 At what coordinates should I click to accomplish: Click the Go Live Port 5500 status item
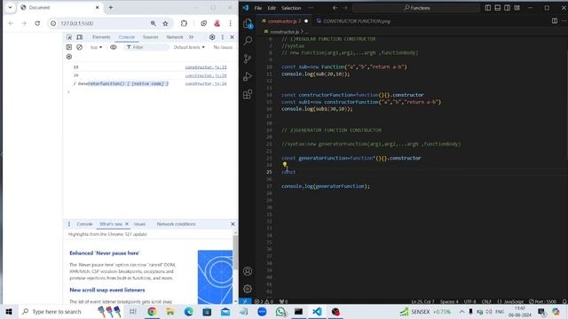tap(542, 301)
